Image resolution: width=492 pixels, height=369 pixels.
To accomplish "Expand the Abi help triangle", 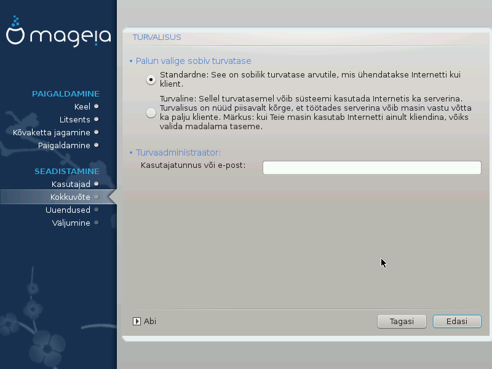I will [137, 321].
